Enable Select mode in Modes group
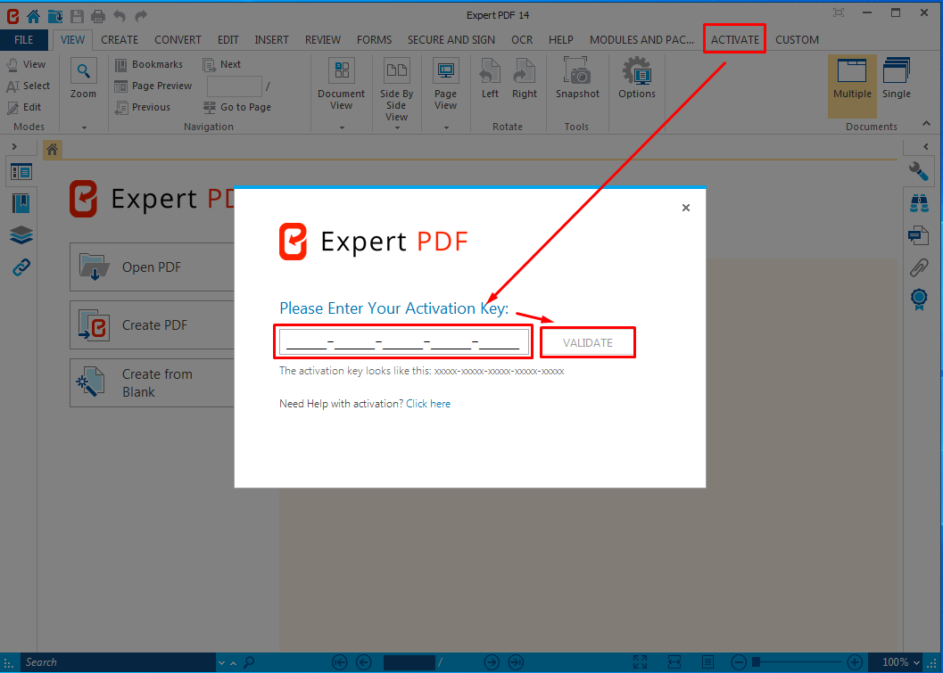The width and height of the screenshot is (943, 673). click(x=28, y=86)
